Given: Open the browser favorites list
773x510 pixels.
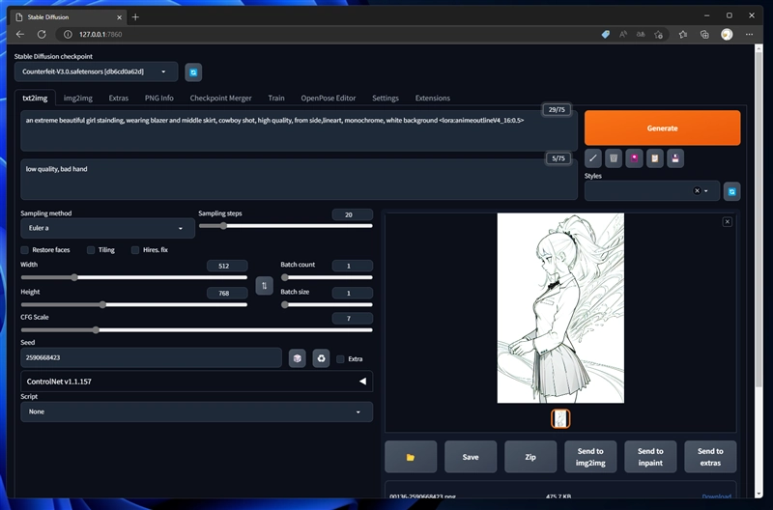Looking at the screenshot, I should click(x=683, y=34).
